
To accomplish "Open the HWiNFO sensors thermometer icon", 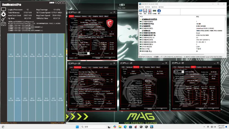I will 149,11.
